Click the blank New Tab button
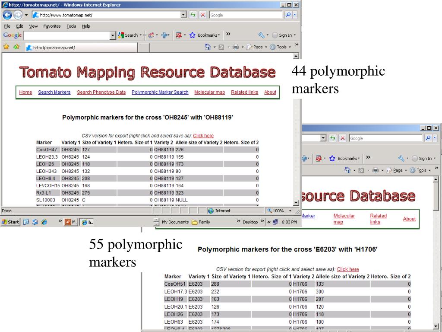This screenshot has height=332, width=442. point(144,48)
